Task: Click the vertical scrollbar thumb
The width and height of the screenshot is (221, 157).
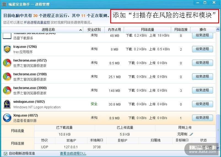Action: (x=218, y=130)
